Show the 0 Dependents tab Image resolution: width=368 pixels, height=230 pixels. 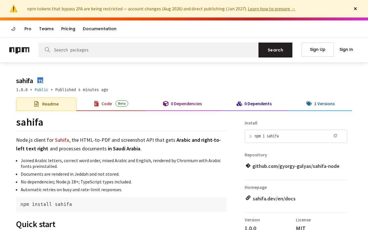click(x=254, y=104)
